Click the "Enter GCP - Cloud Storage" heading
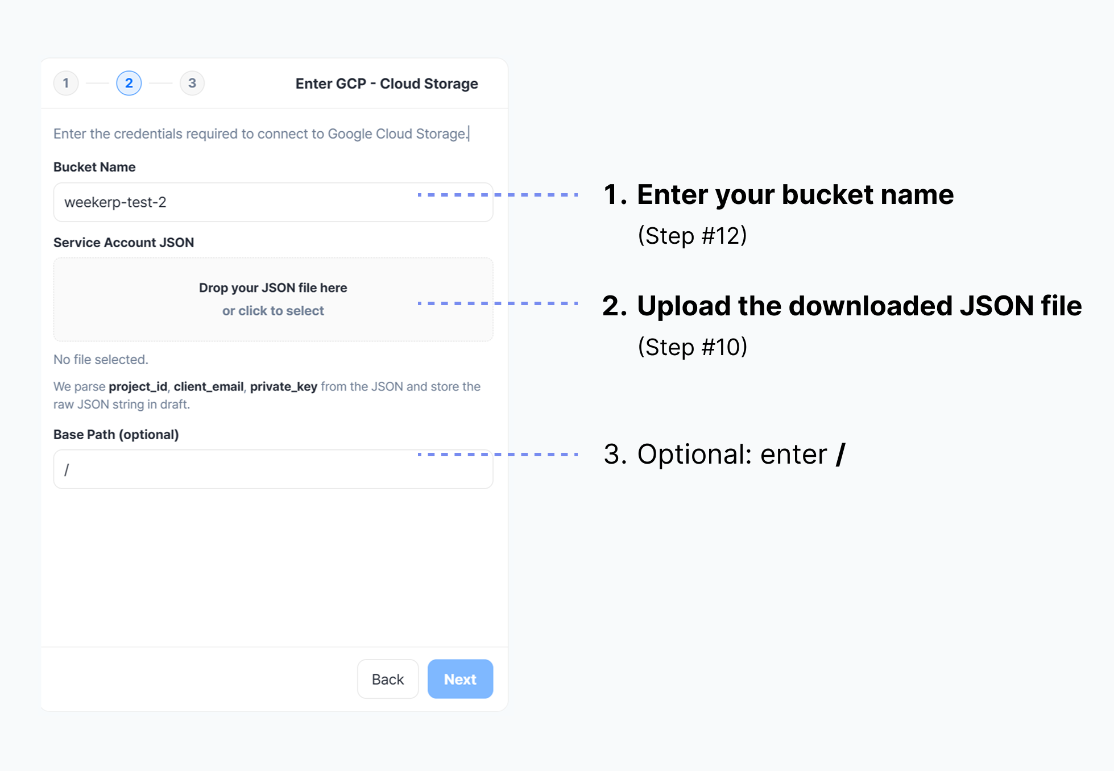The height and width of the screenshot is (771, 1114). [387, 84]
